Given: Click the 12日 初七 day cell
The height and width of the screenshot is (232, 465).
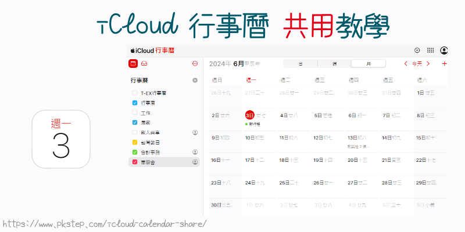Looking at the screenshot, I should [327, 142].
